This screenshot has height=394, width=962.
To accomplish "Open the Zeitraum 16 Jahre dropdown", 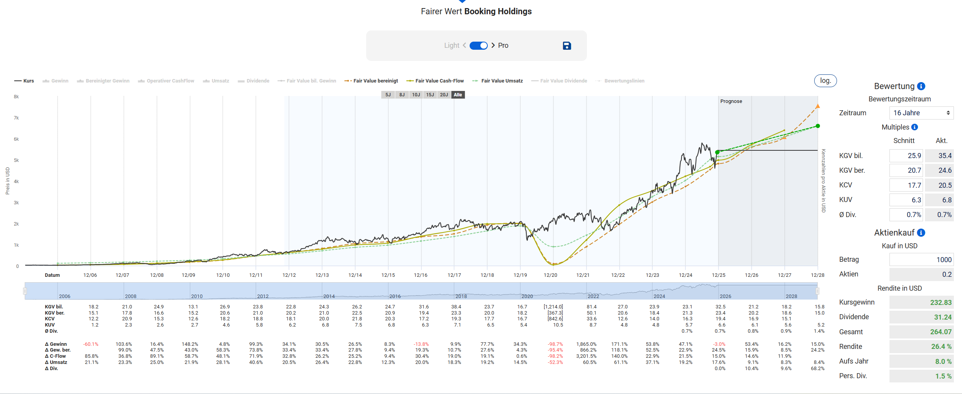I will pyautogui.click(x=921, y=113).
